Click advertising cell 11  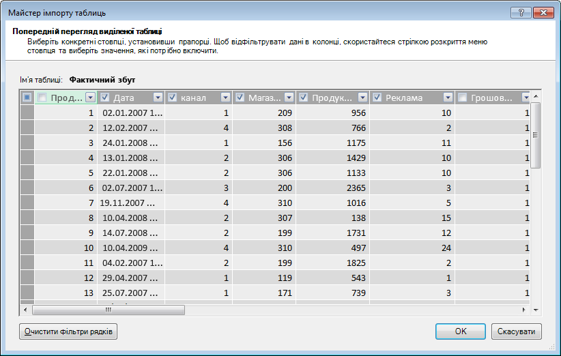[x=412, y=143]
